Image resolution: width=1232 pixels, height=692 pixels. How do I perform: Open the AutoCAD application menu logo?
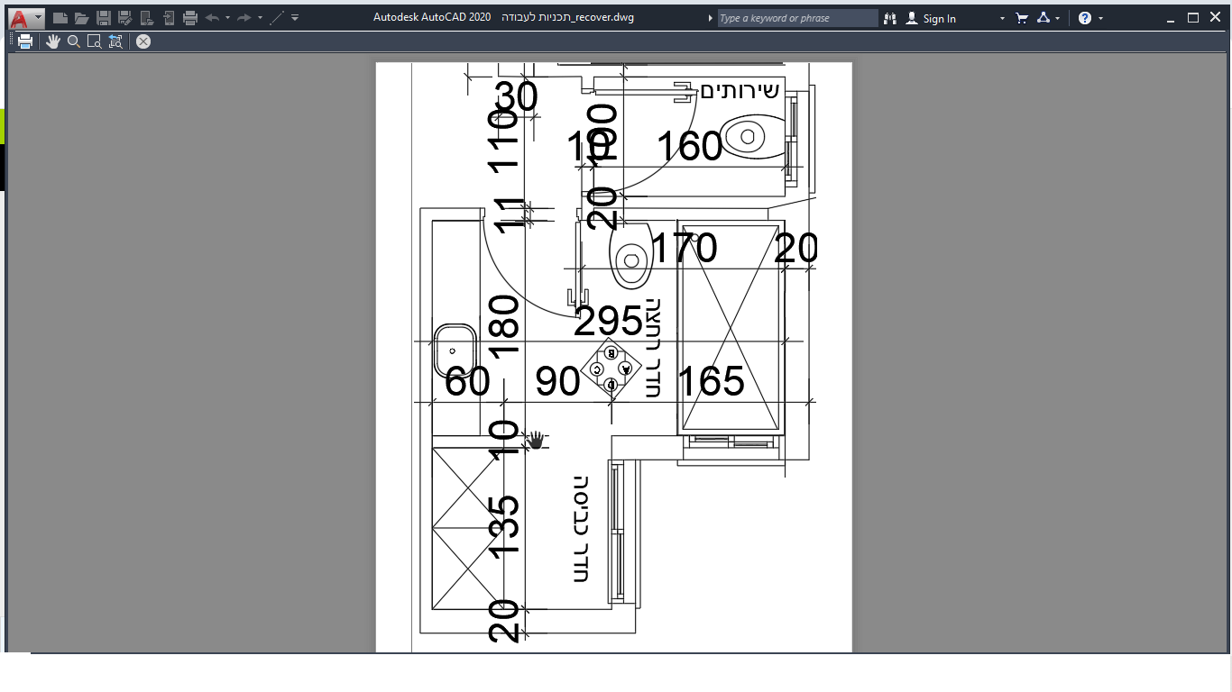pos(21,18)
